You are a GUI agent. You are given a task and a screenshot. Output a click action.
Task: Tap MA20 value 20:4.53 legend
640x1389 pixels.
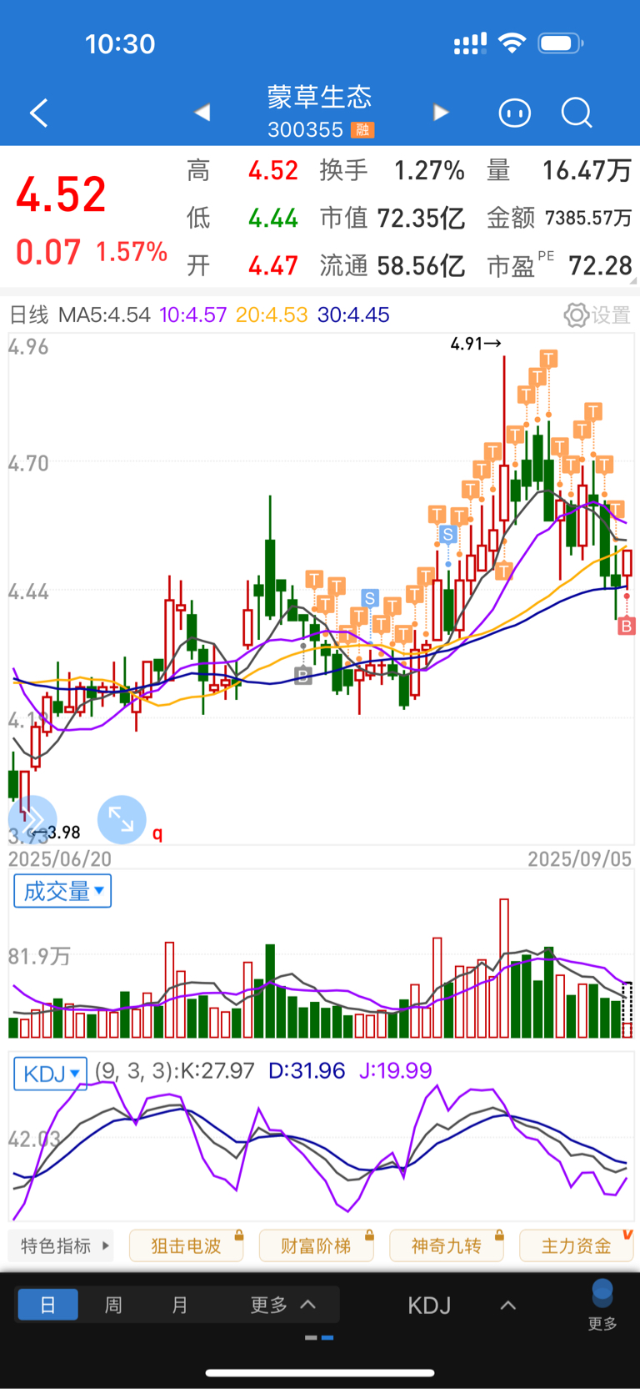(272, 315)
